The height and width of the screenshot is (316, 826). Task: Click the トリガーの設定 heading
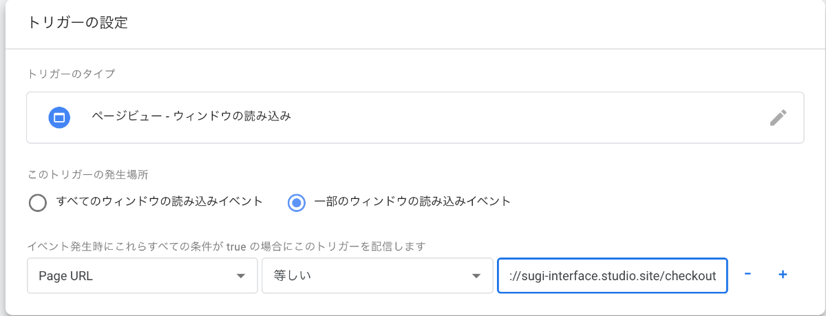point(78,22)
